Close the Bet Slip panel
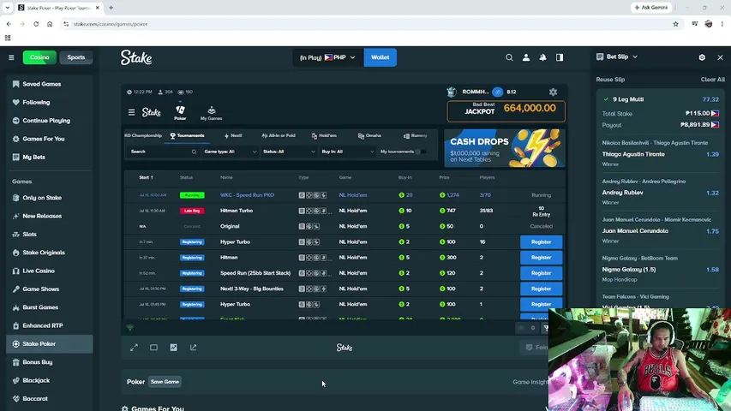Image resolution: width=731 pixels, height=411 pixels. tap(720, 57)
